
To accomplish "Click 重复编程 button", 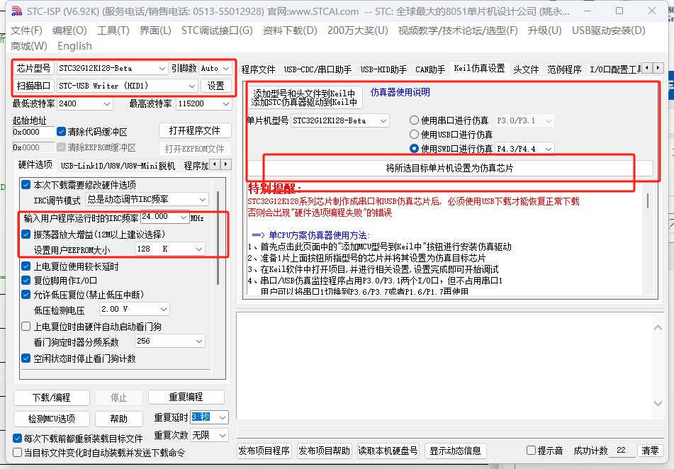I will point(186,397).
